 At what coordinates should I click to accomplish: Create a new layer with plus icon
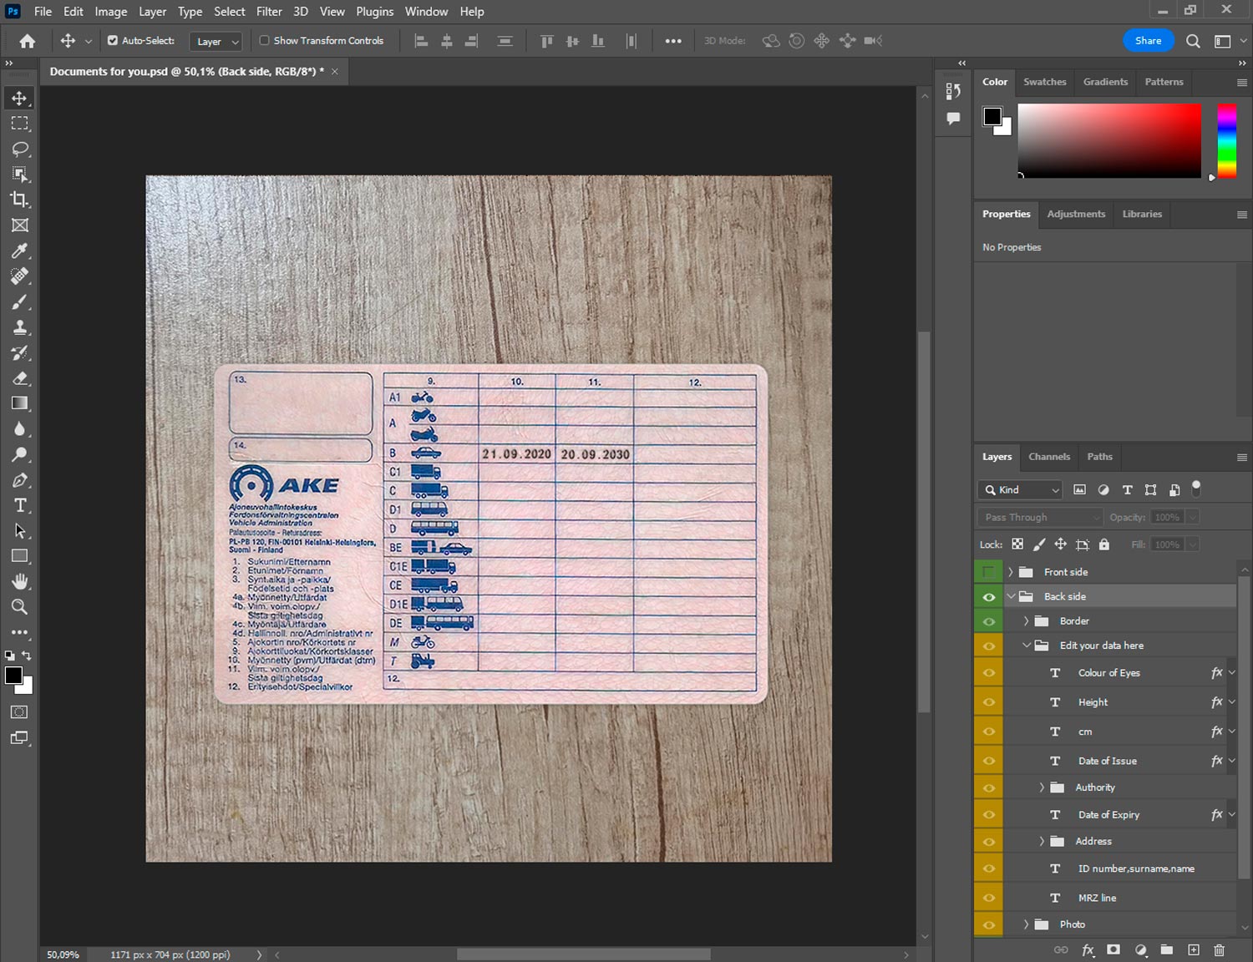(x=1194, y=949)
